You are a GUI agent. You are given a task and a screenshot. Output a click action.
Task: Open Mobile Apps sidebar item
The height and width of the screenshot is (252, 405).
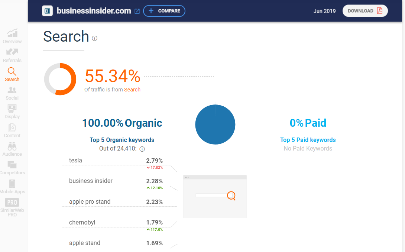[x=12, y=187]
